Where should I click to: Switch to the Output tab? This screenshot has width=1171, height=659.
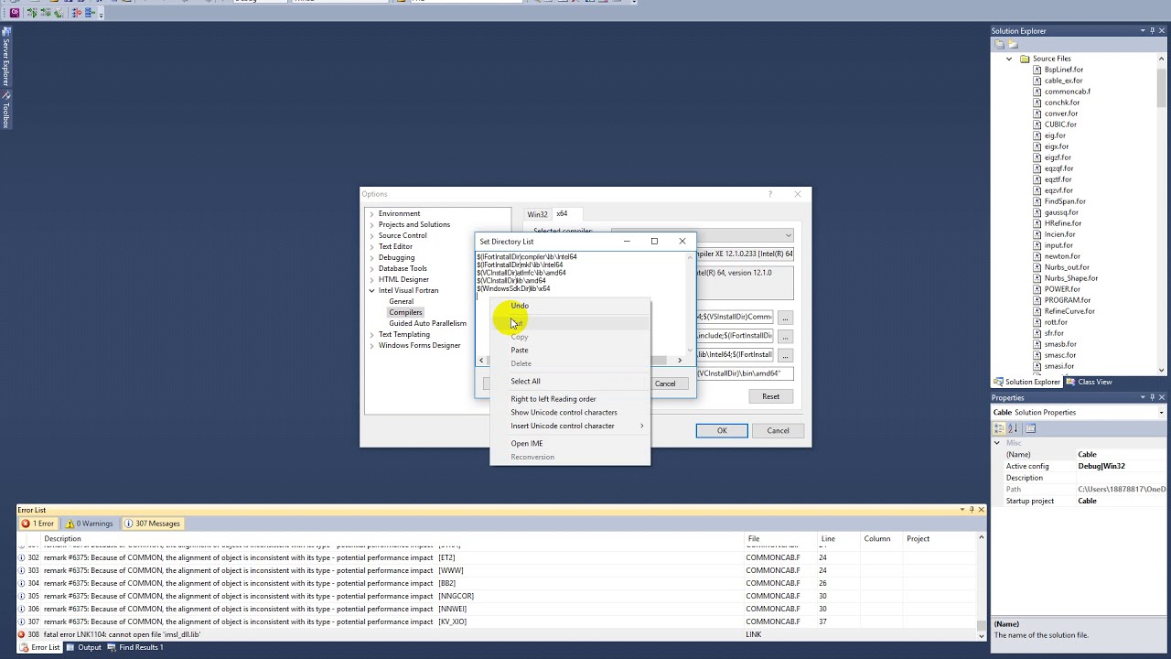84,647
